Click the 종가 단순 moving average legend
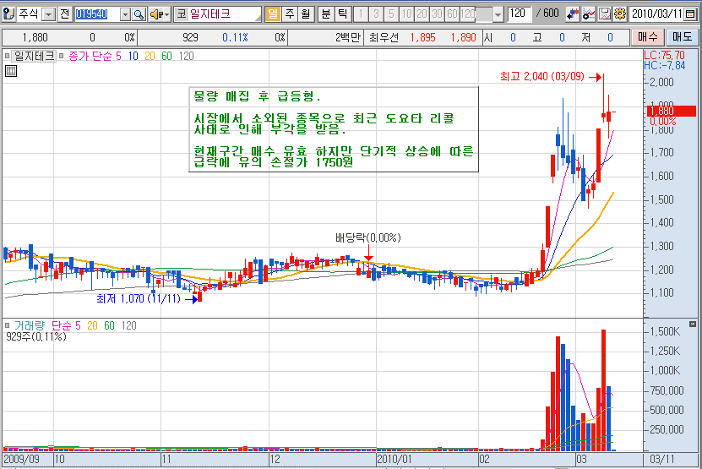Screen dimensions: 702x469 click(x=95, y=56)
